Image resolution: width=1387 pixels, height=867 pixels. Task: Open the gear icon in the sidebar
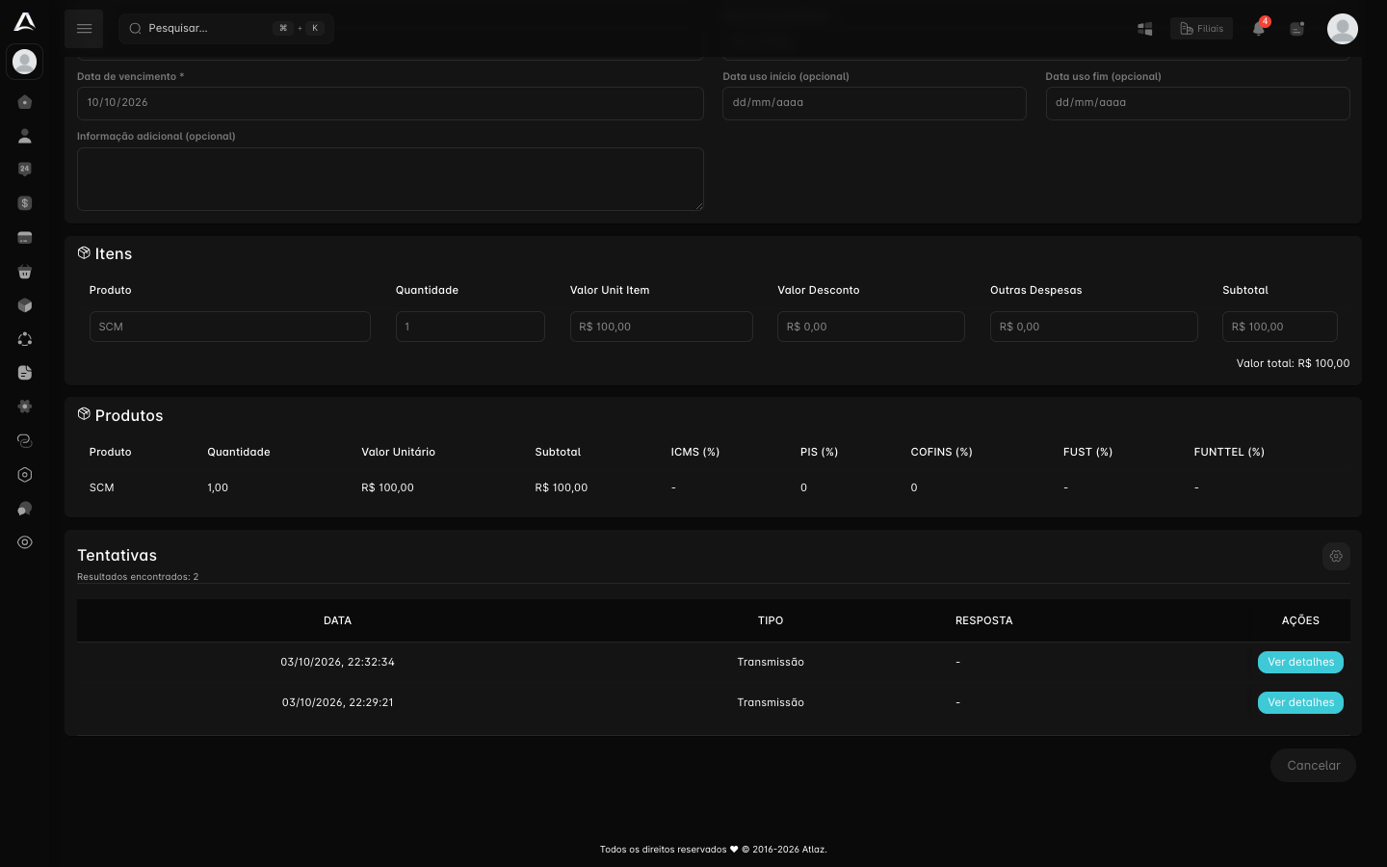25,407
